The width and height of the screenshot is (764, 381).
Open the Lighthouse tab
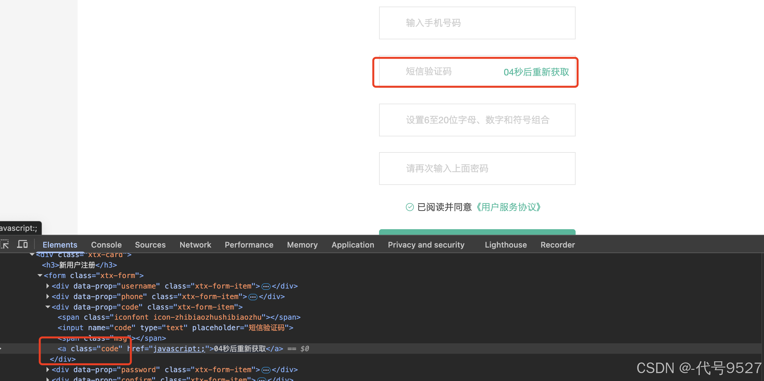pyautogui.click(x=506, y=245)
